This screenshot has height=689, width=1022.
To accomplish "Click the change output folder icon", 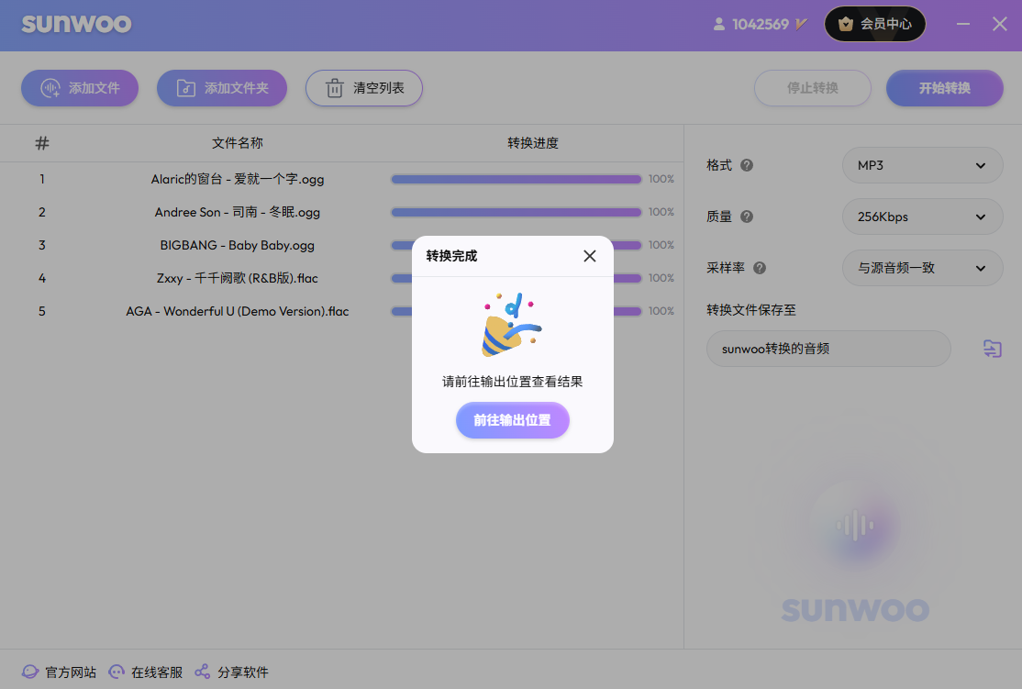I will pos(992,349).
